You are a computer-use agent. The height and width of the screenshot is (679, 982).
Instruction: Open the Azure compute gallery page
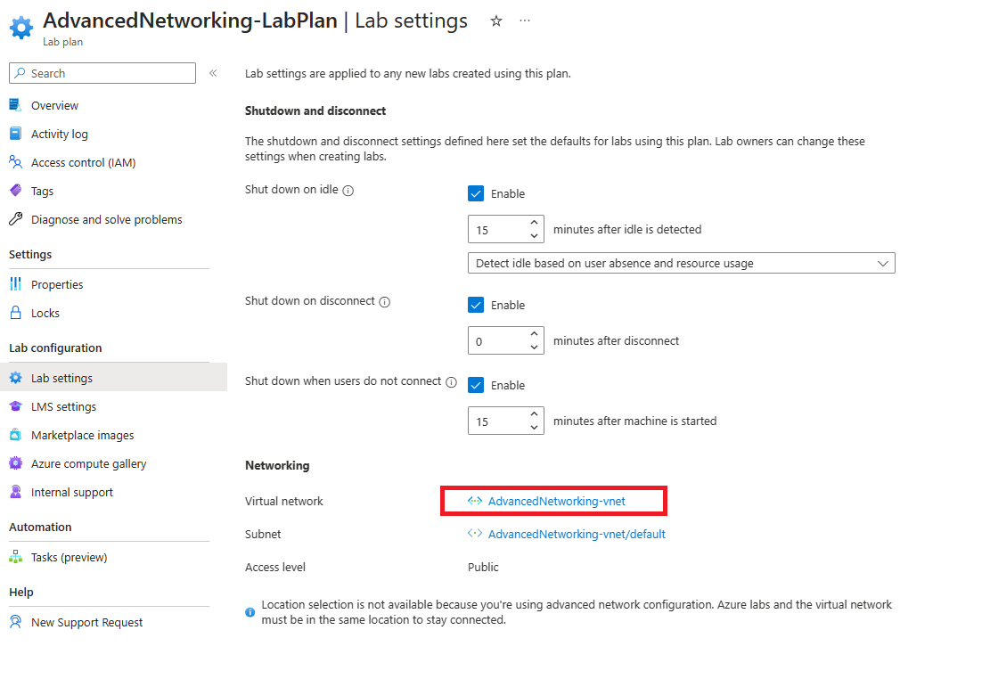pyautogui.click(x=86, y=462)
